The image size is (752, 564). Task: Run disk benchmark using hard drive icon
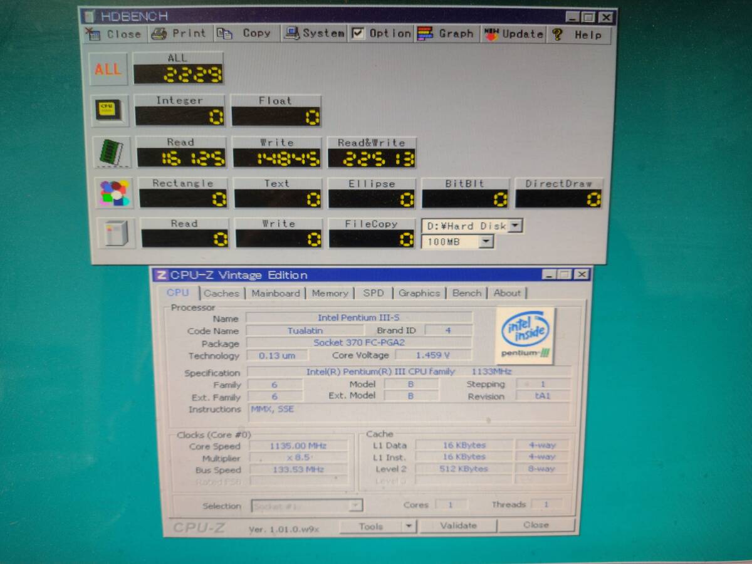[x=117, y=233]
